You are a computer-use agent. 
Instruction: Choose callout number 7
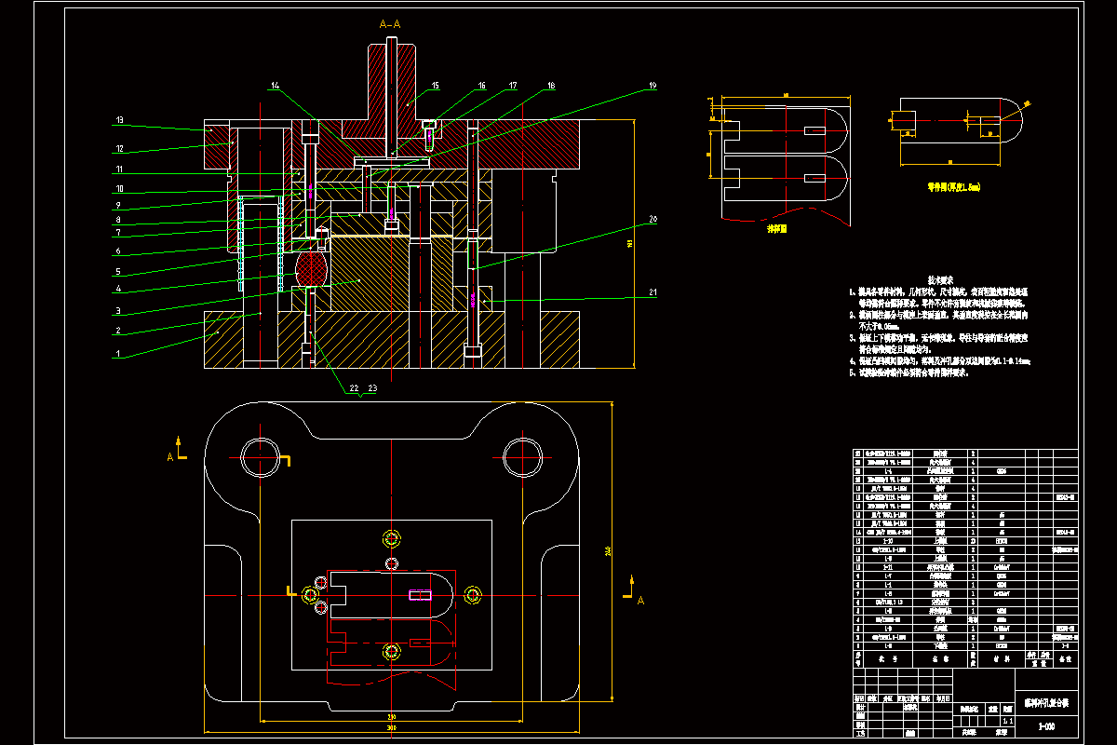(118, 232)
